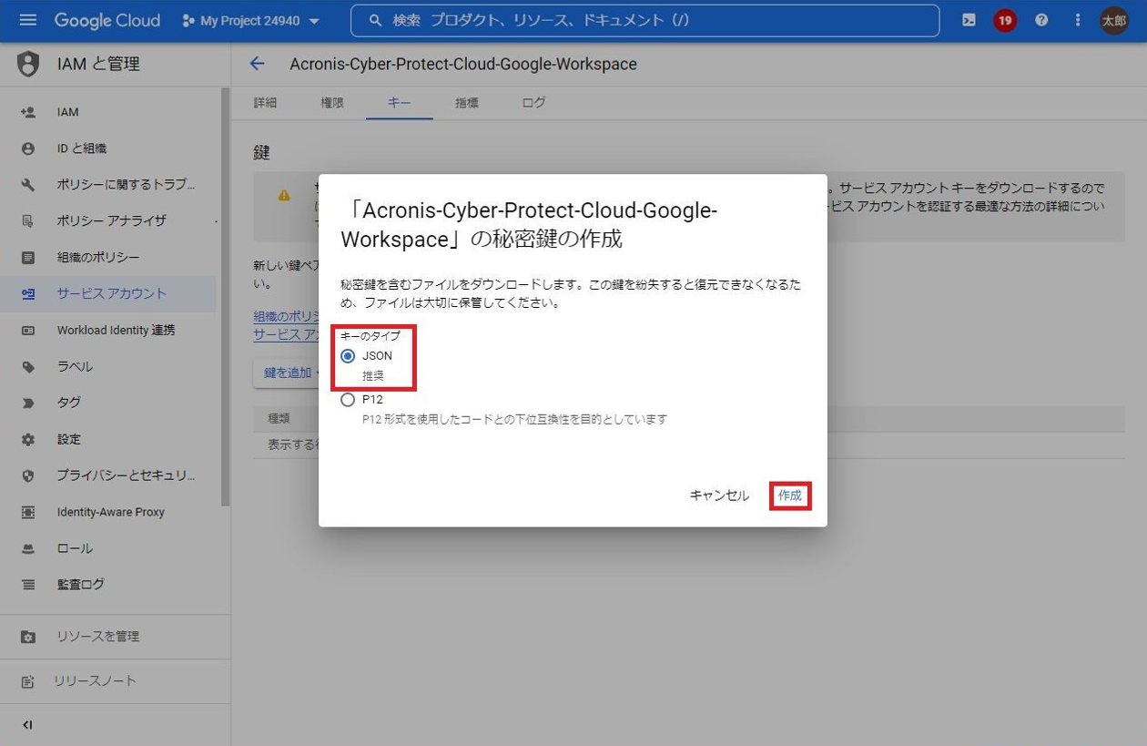Open the 鍵を追加 dropdown button
This screenshot has width=1147, height=746.
[x=286, y=373]
